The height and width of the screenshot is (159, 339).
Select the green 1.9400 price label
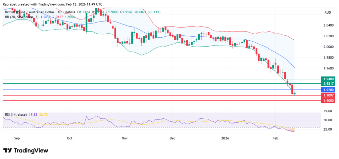click(x=328, y=79)
